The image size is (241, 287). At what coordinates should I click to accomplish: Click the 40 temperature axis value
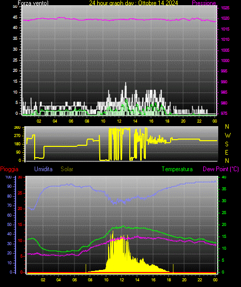pos(224,177)
